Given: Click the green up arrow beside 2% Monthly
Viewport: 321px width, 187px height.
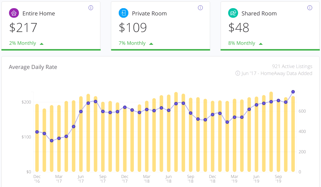Looking at the screenshot, I should click(x=41, y=43).
